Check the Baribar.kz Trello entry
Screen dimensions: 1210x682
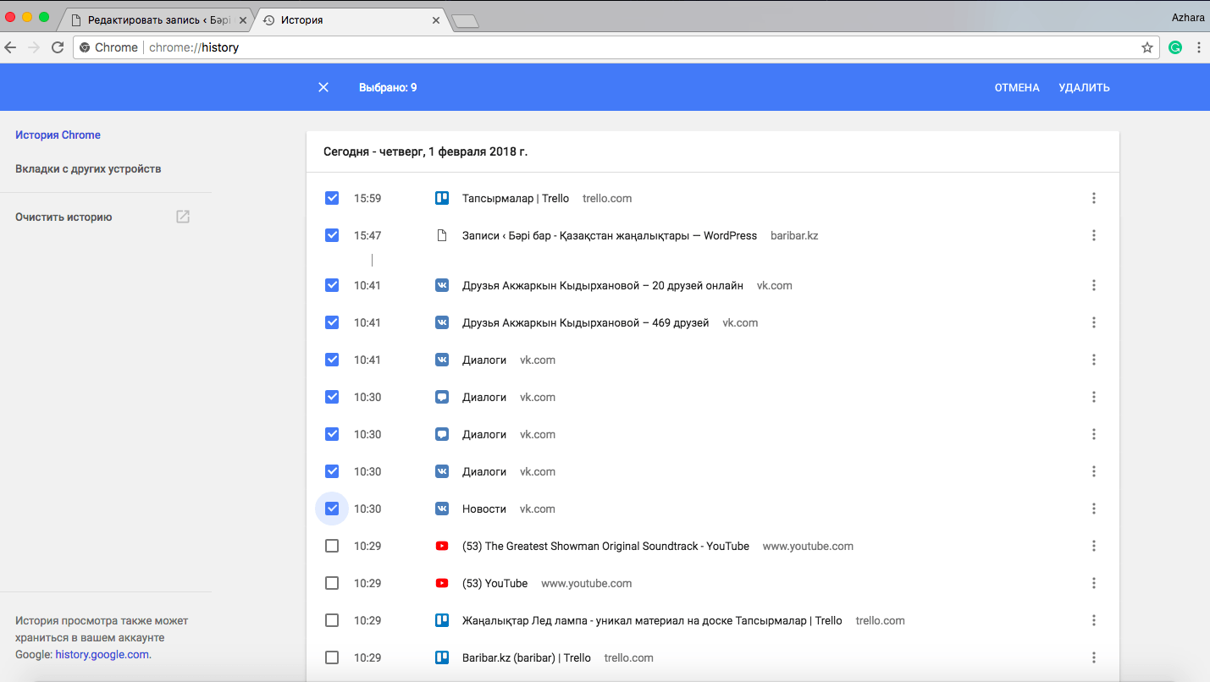332,657
